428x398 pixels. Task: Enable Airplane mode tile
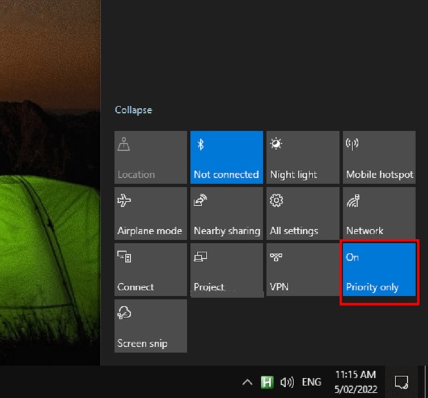click(150, 213)
